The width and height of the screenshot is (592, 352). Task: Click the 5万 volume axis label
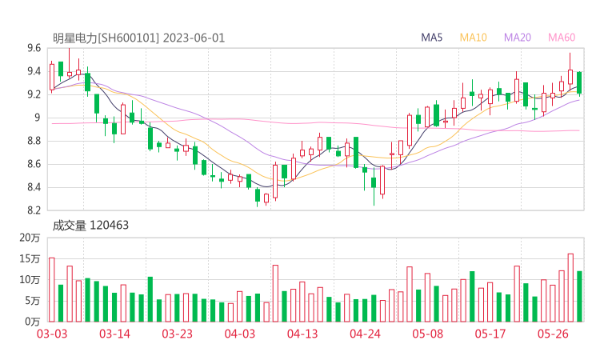(33, 301)
